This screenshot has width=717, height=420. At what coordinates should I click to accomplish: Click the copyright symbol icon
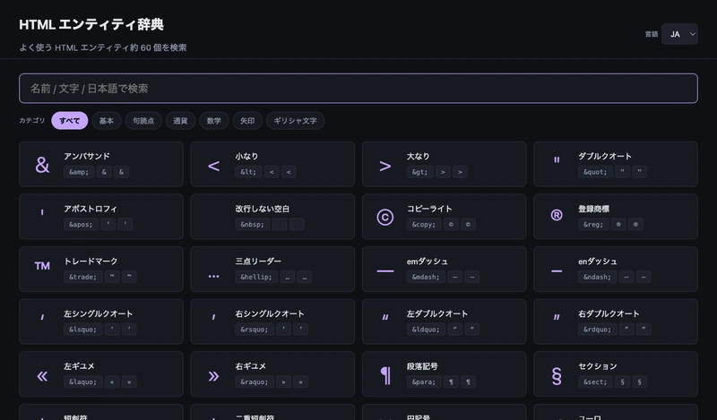[x=385, y=217]
